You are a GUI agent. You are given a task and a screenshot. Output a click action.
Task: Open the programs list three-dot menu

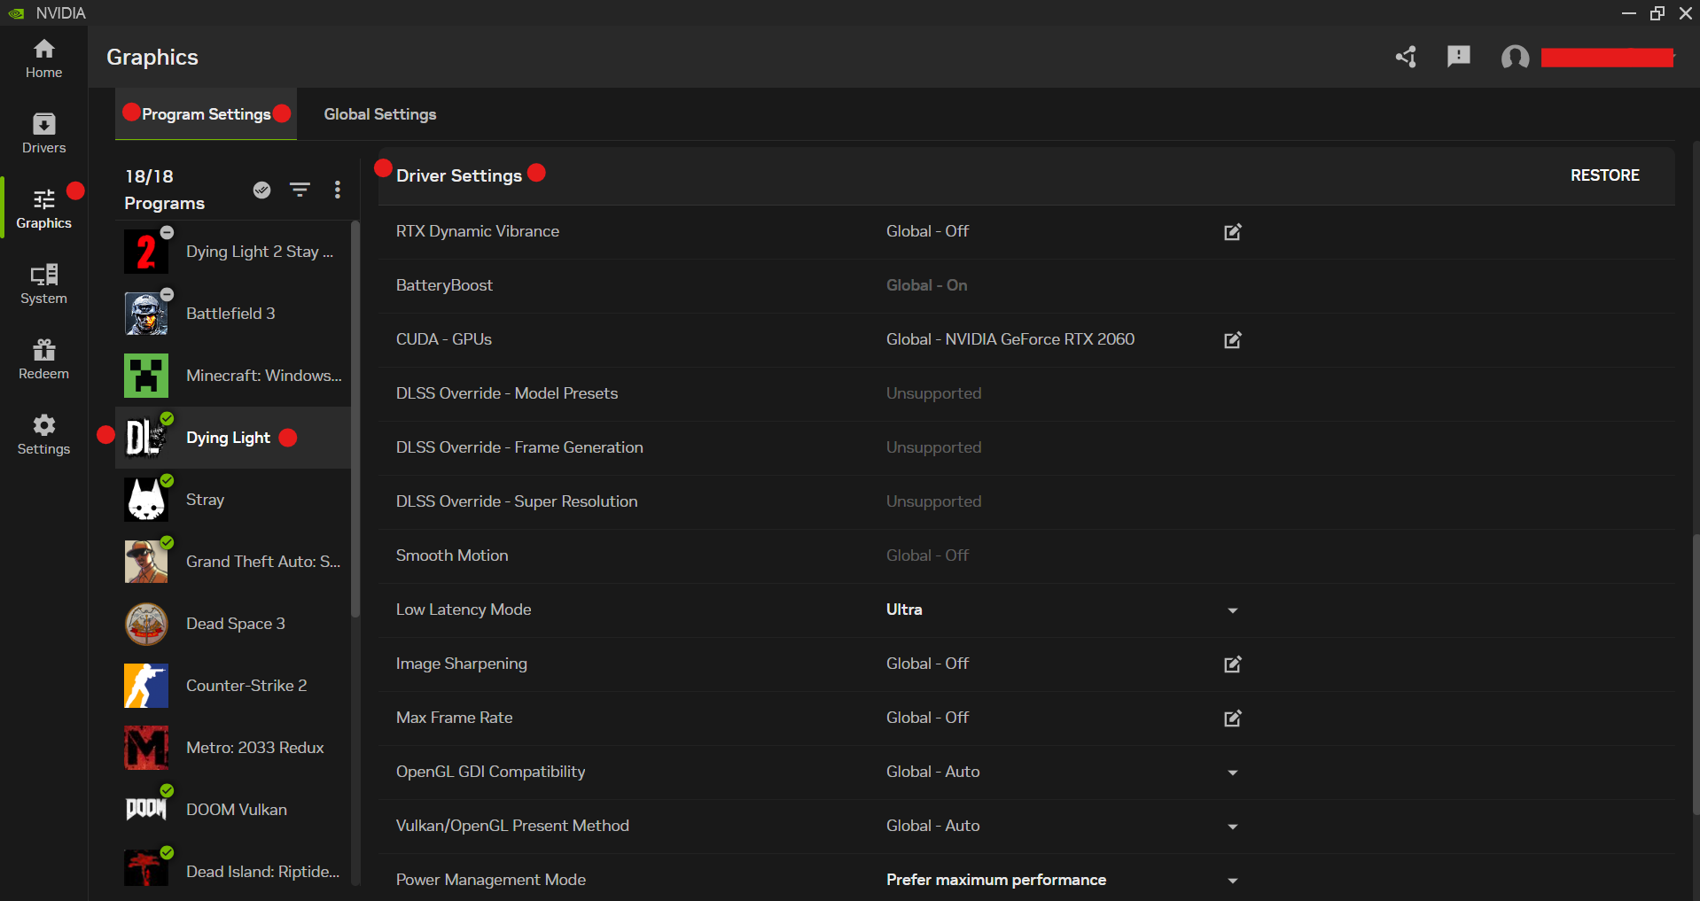coord(337,190)
